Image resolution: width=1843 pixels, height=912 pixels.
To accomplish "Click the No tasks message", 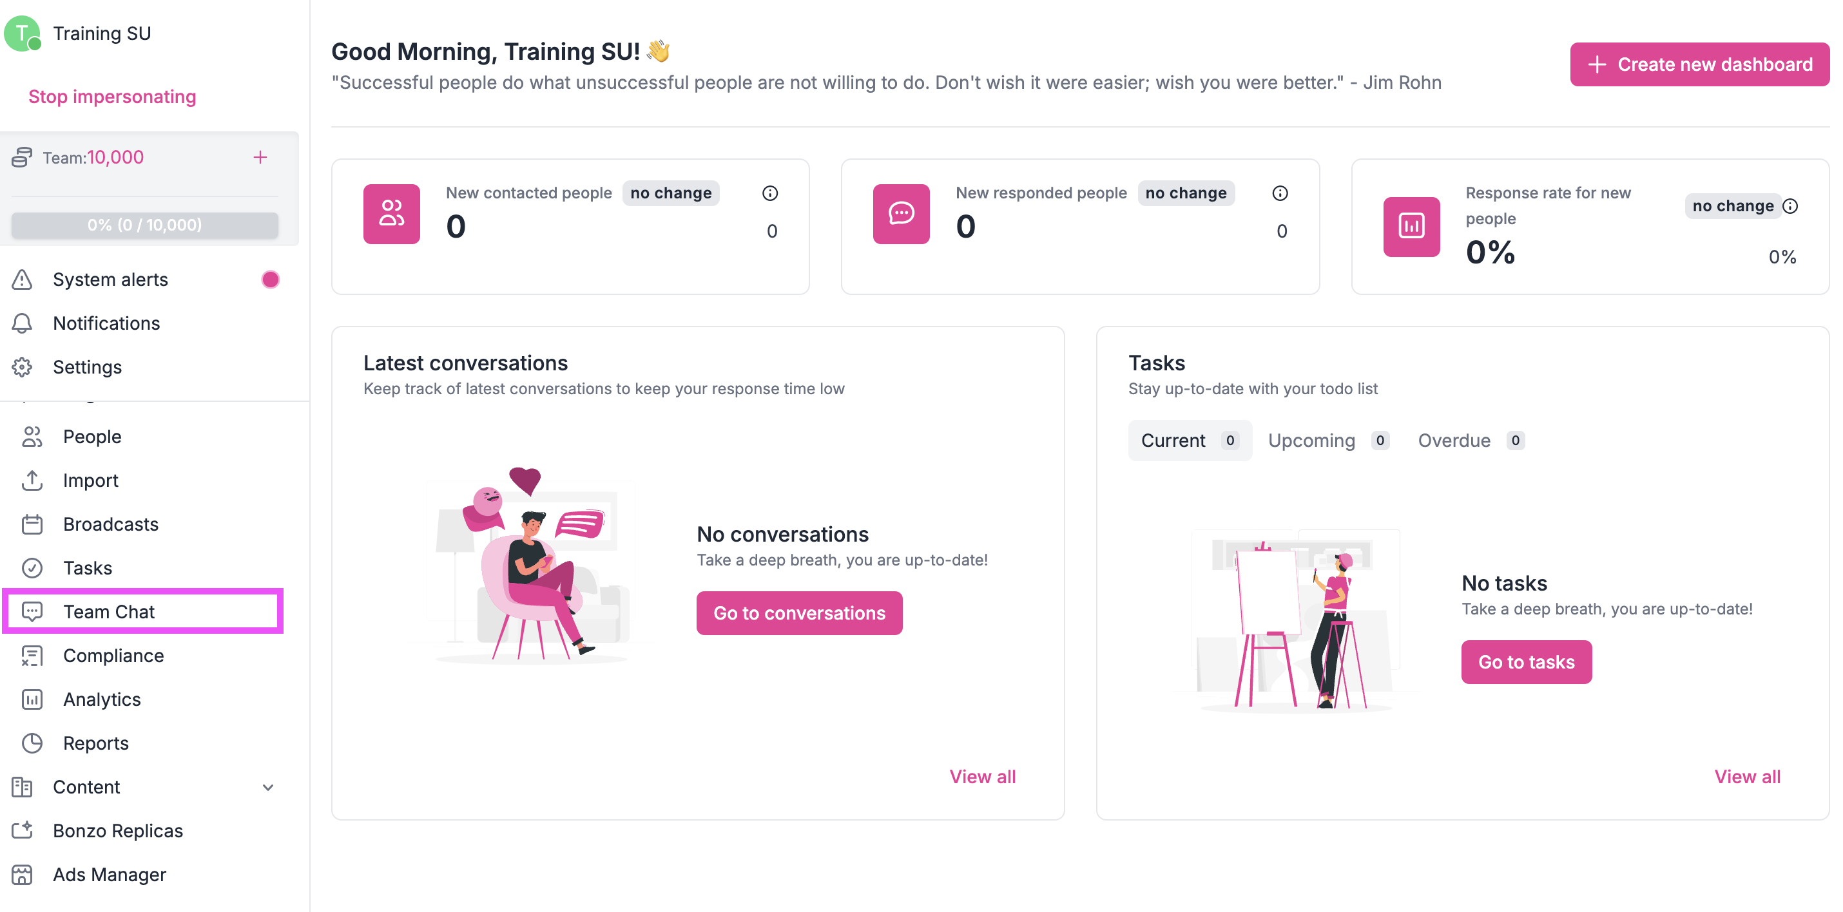I will (x=1504, y=584).
